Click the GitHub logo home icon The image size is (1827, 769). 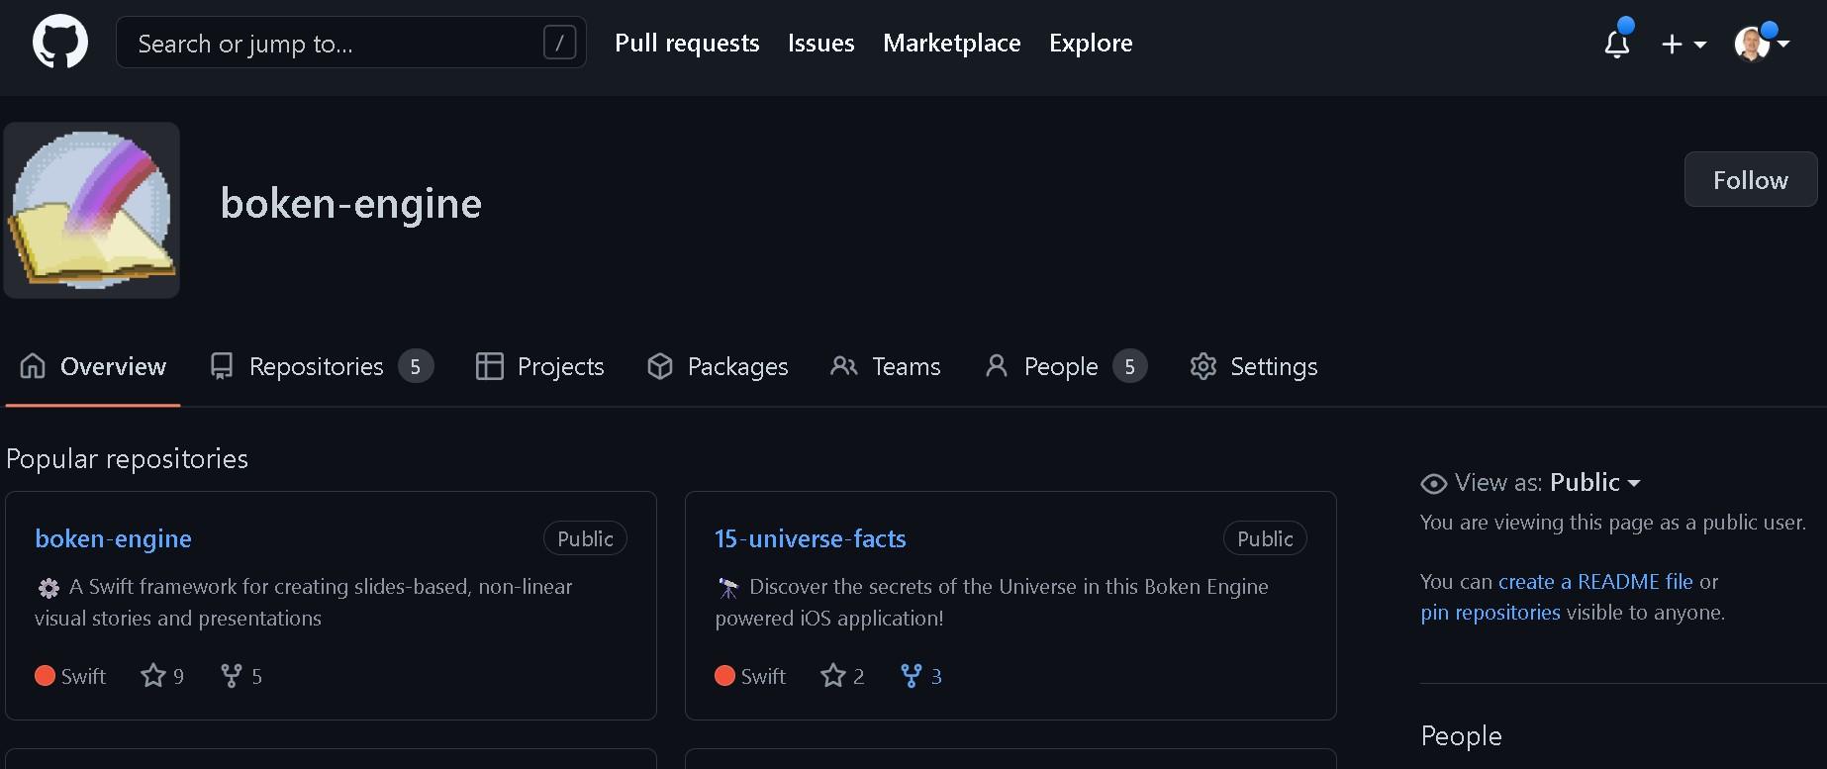tap(60, 43)
